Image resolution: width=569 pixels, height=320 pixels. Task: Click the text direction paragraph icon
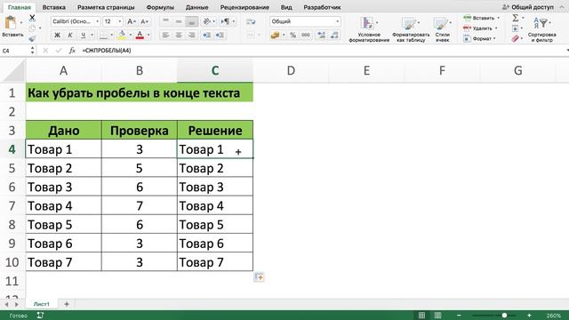point(225,21)
